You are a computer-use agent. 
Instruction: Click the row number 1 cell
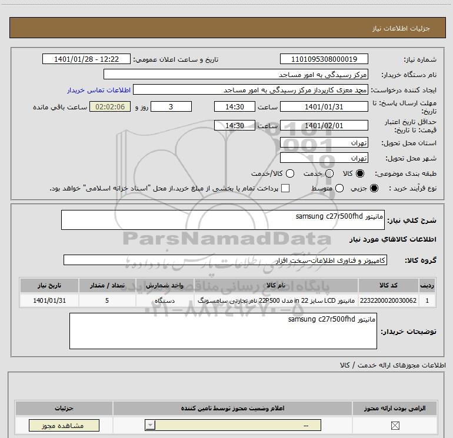click(x=427, y=300)
